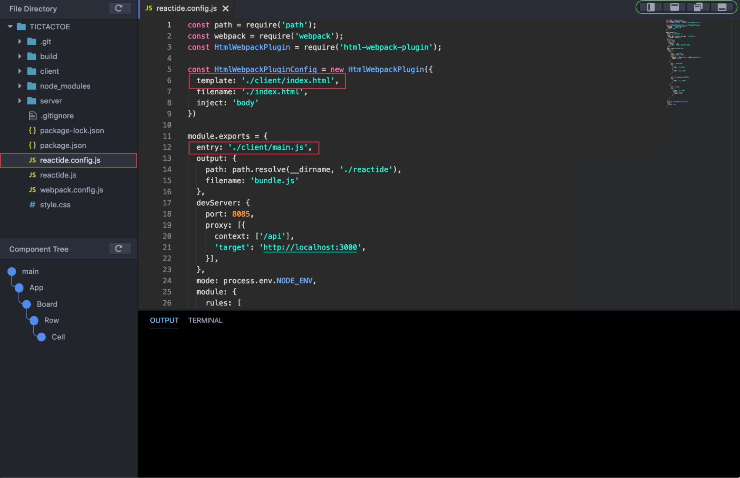The image size is (740, 478).
Task: Click the refresh icon in File Directory
Action: coord(119,8)
